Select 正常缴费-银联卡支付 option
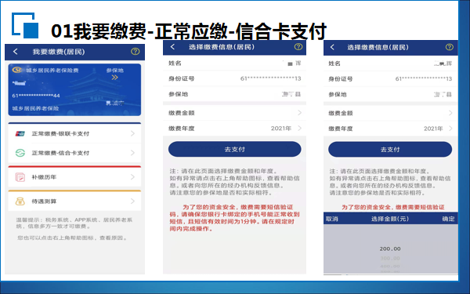Viewport: 470px width, 294px height. [74, 133]
